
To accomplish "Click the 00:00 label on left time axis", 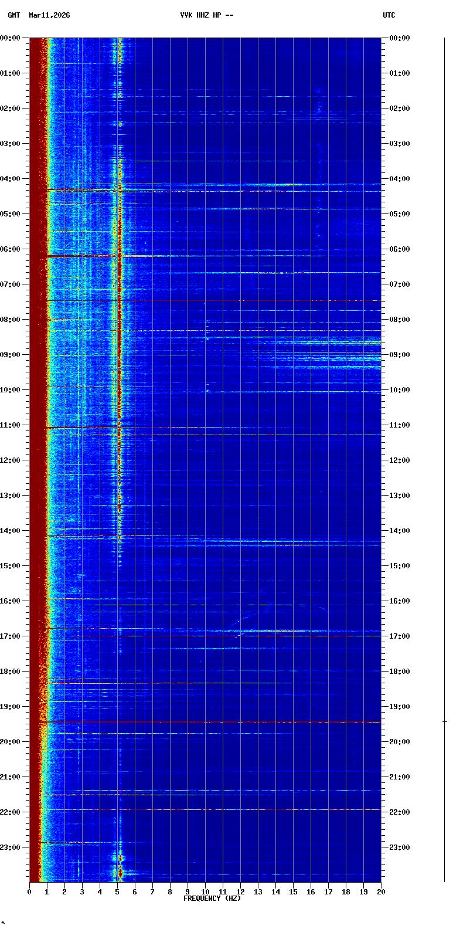I will click(11, 38).
